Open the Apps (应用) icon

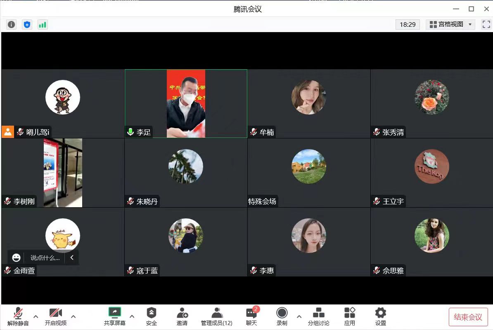coord(350,316)
